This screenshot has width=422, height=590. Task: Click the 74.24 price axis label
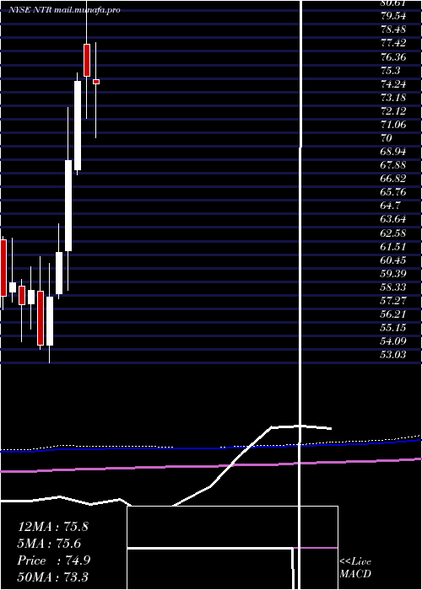394,84
